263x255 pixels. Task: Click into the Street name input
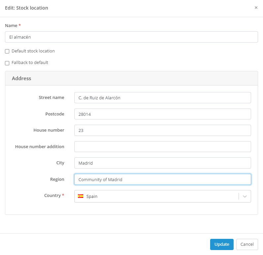pos(162,98)
